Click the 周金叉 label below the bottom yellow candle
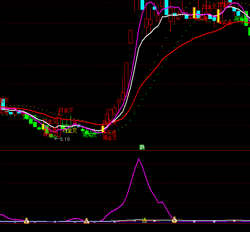This screenshot has width=250, height=232. 109,138
